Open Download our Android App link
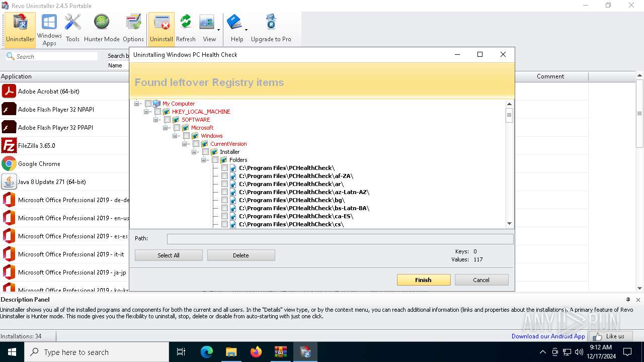Image resolution: width=644 pixels, height=362 pixels. coord(548,336)
